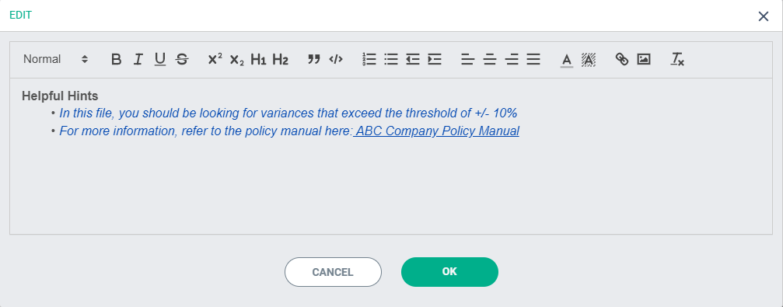This screenshot has height=307, width=783.
Task: Create a numbered list
Action: [369, 59]
